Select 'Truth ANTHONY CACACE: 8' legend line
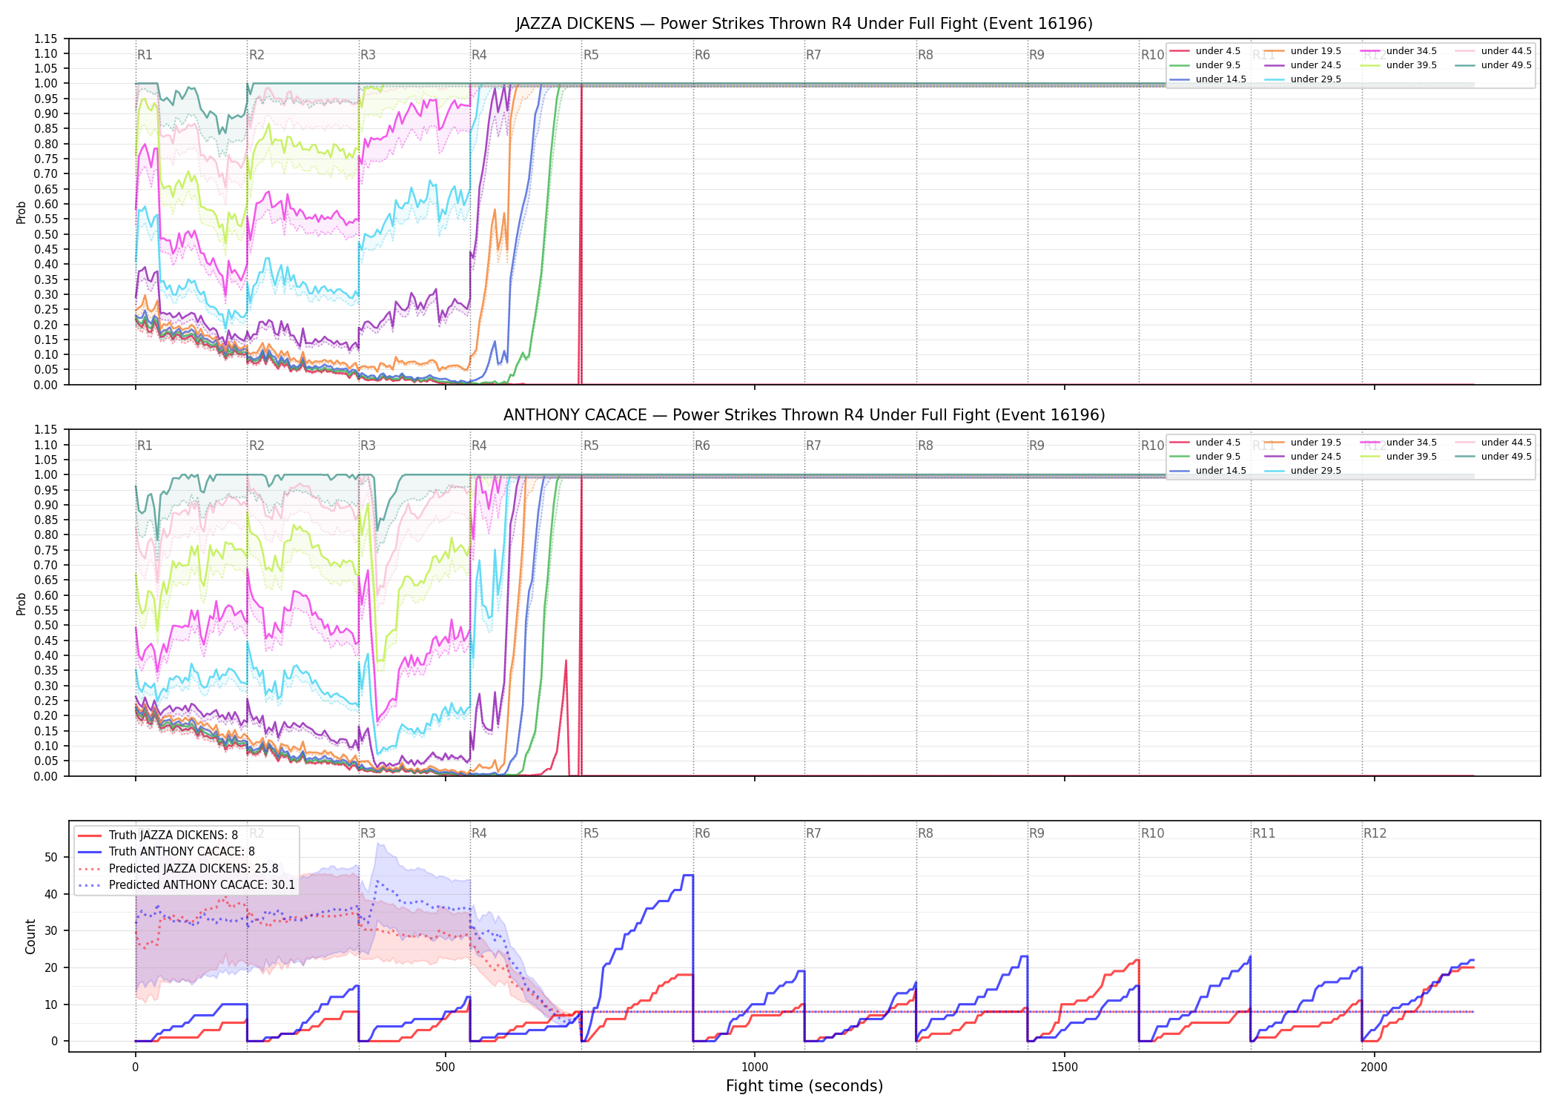Screen dimensions: 1557x1112 (166, 852)
